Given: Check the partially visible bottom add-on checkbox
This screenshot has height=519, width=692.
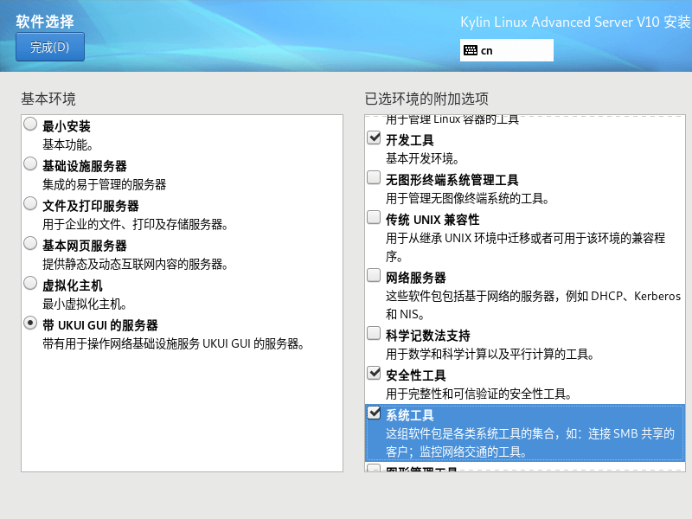Looking at the screenshot, I should click(x=374, y=469).
